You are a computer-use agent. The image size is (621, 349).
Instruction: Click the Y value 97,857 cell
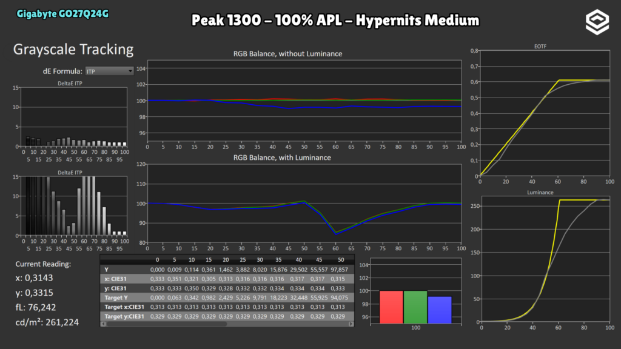coord(340,270)
